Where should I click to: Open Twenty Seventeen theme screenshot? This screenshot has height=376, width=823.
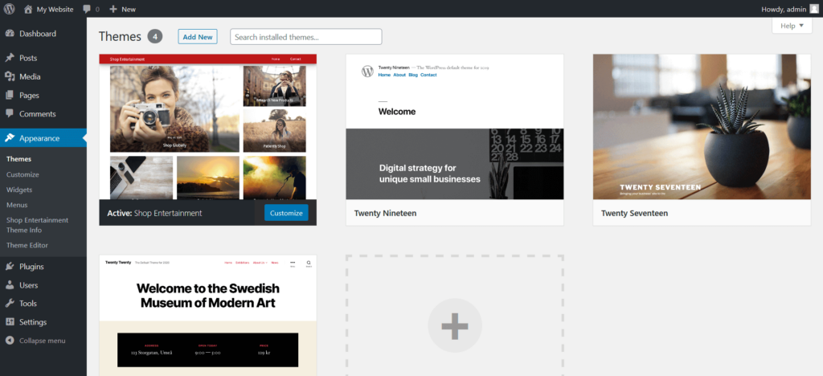702,127
